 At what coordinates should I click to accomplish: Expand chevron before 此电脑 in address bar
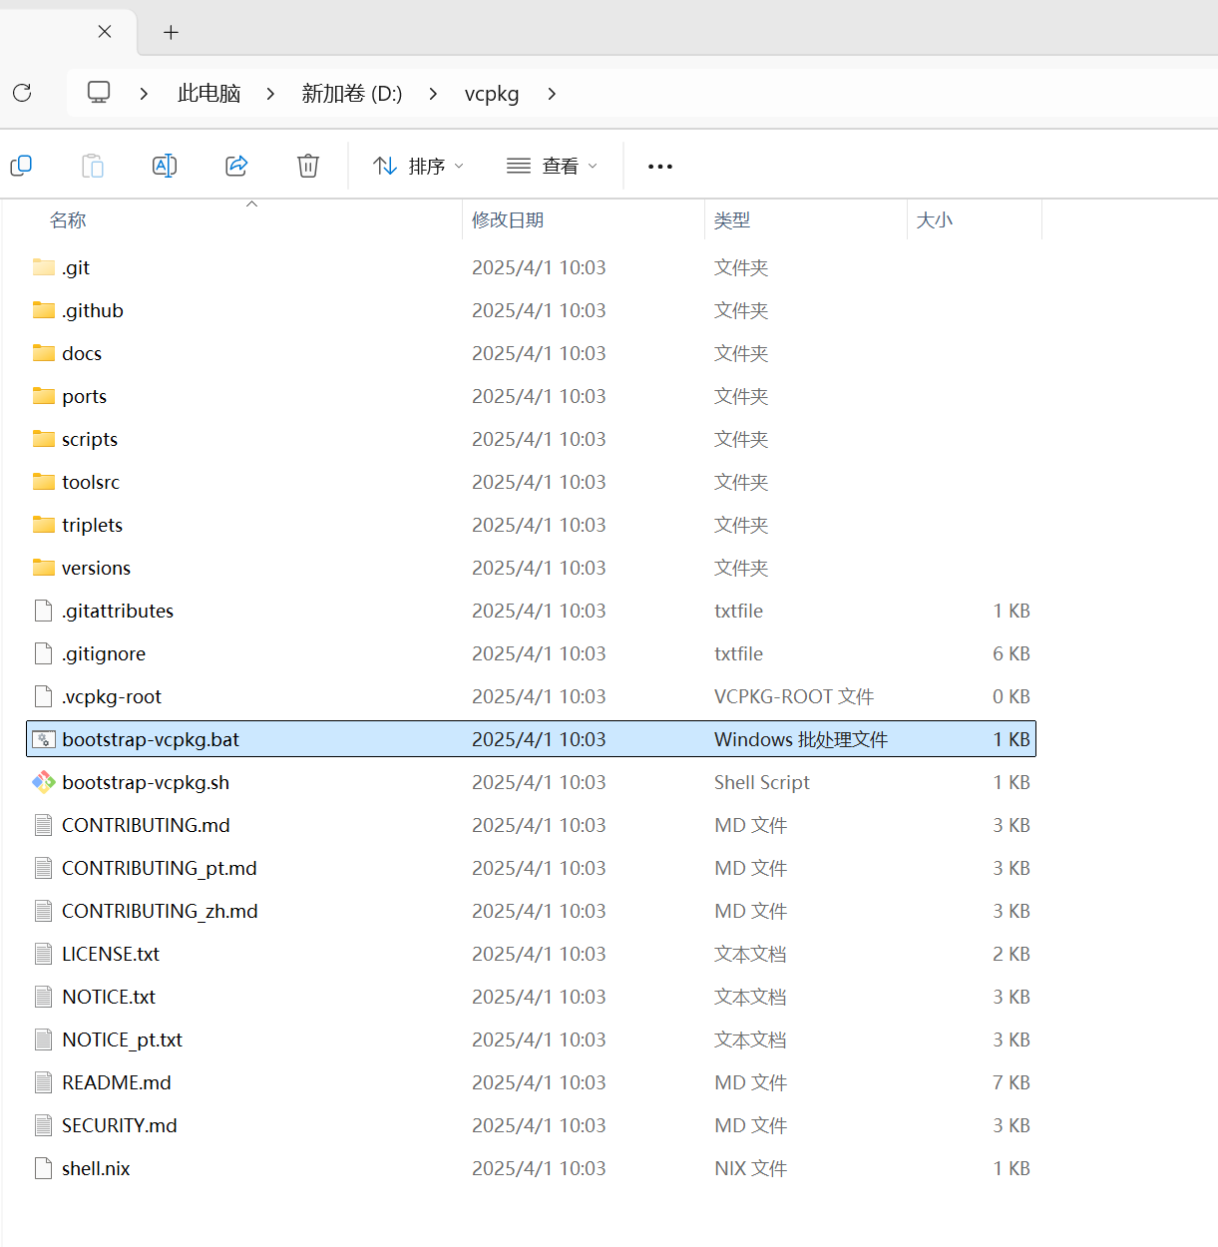point(144,94)
